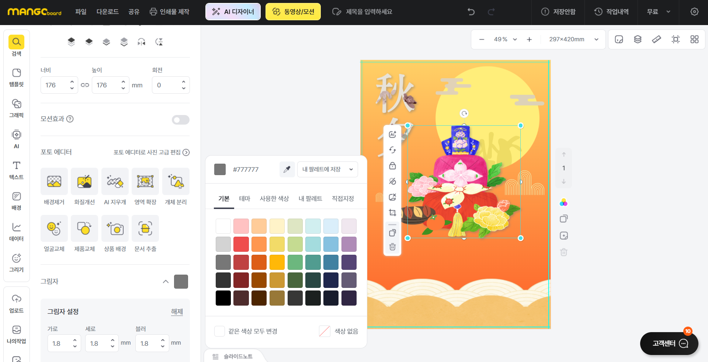708x362 pixels.
Task: Open the 얼굴교체 face swap tool
Action: pos(54,229)
